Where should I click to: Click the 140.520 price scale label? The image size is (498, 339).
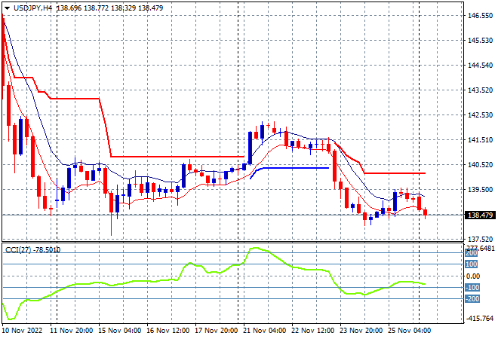coord(480,164)
